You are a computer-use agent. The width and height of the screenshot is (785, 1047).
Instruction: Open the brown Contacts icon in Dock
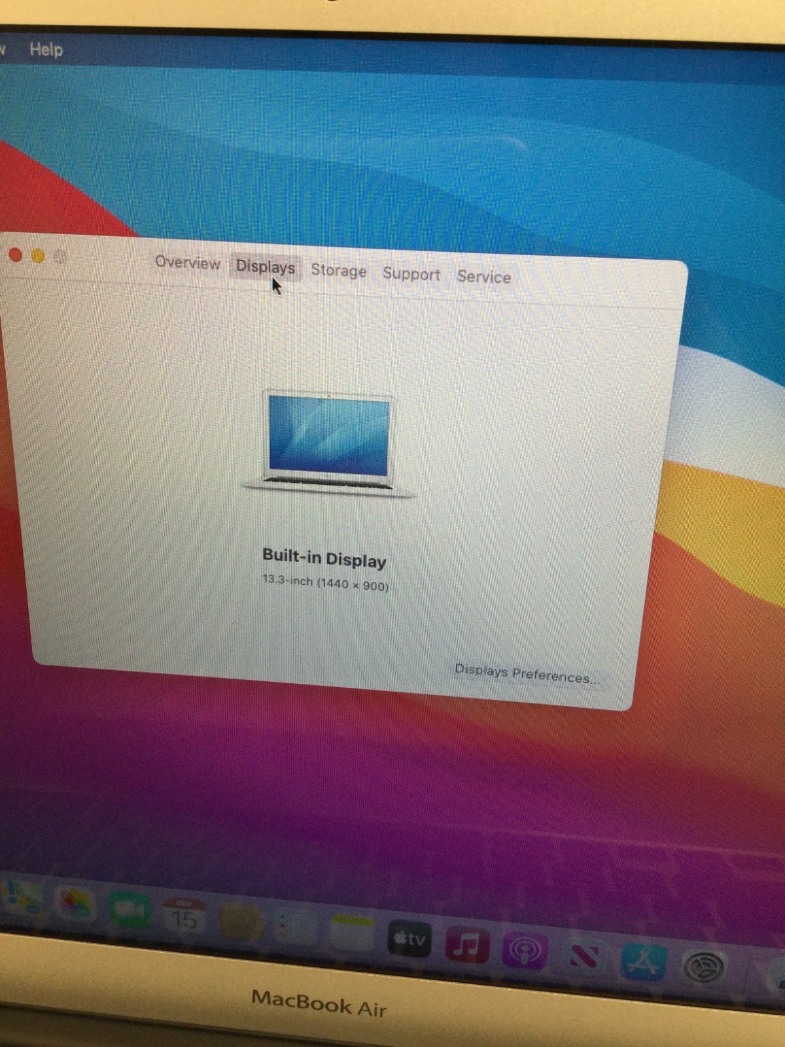click(241, 922)
